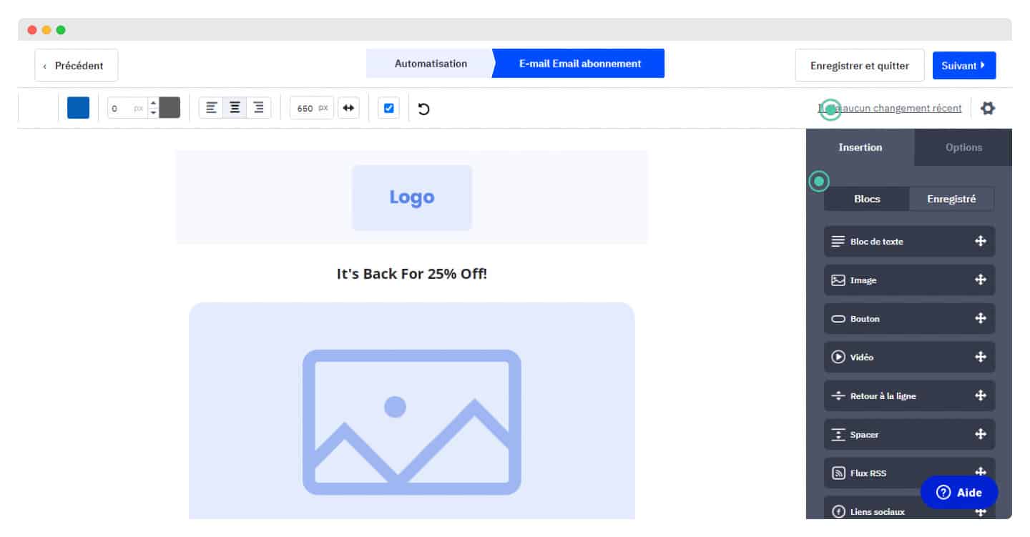The image size is (1030, 537).
Task: Undo the last change
Action: (x=423, y=109)
